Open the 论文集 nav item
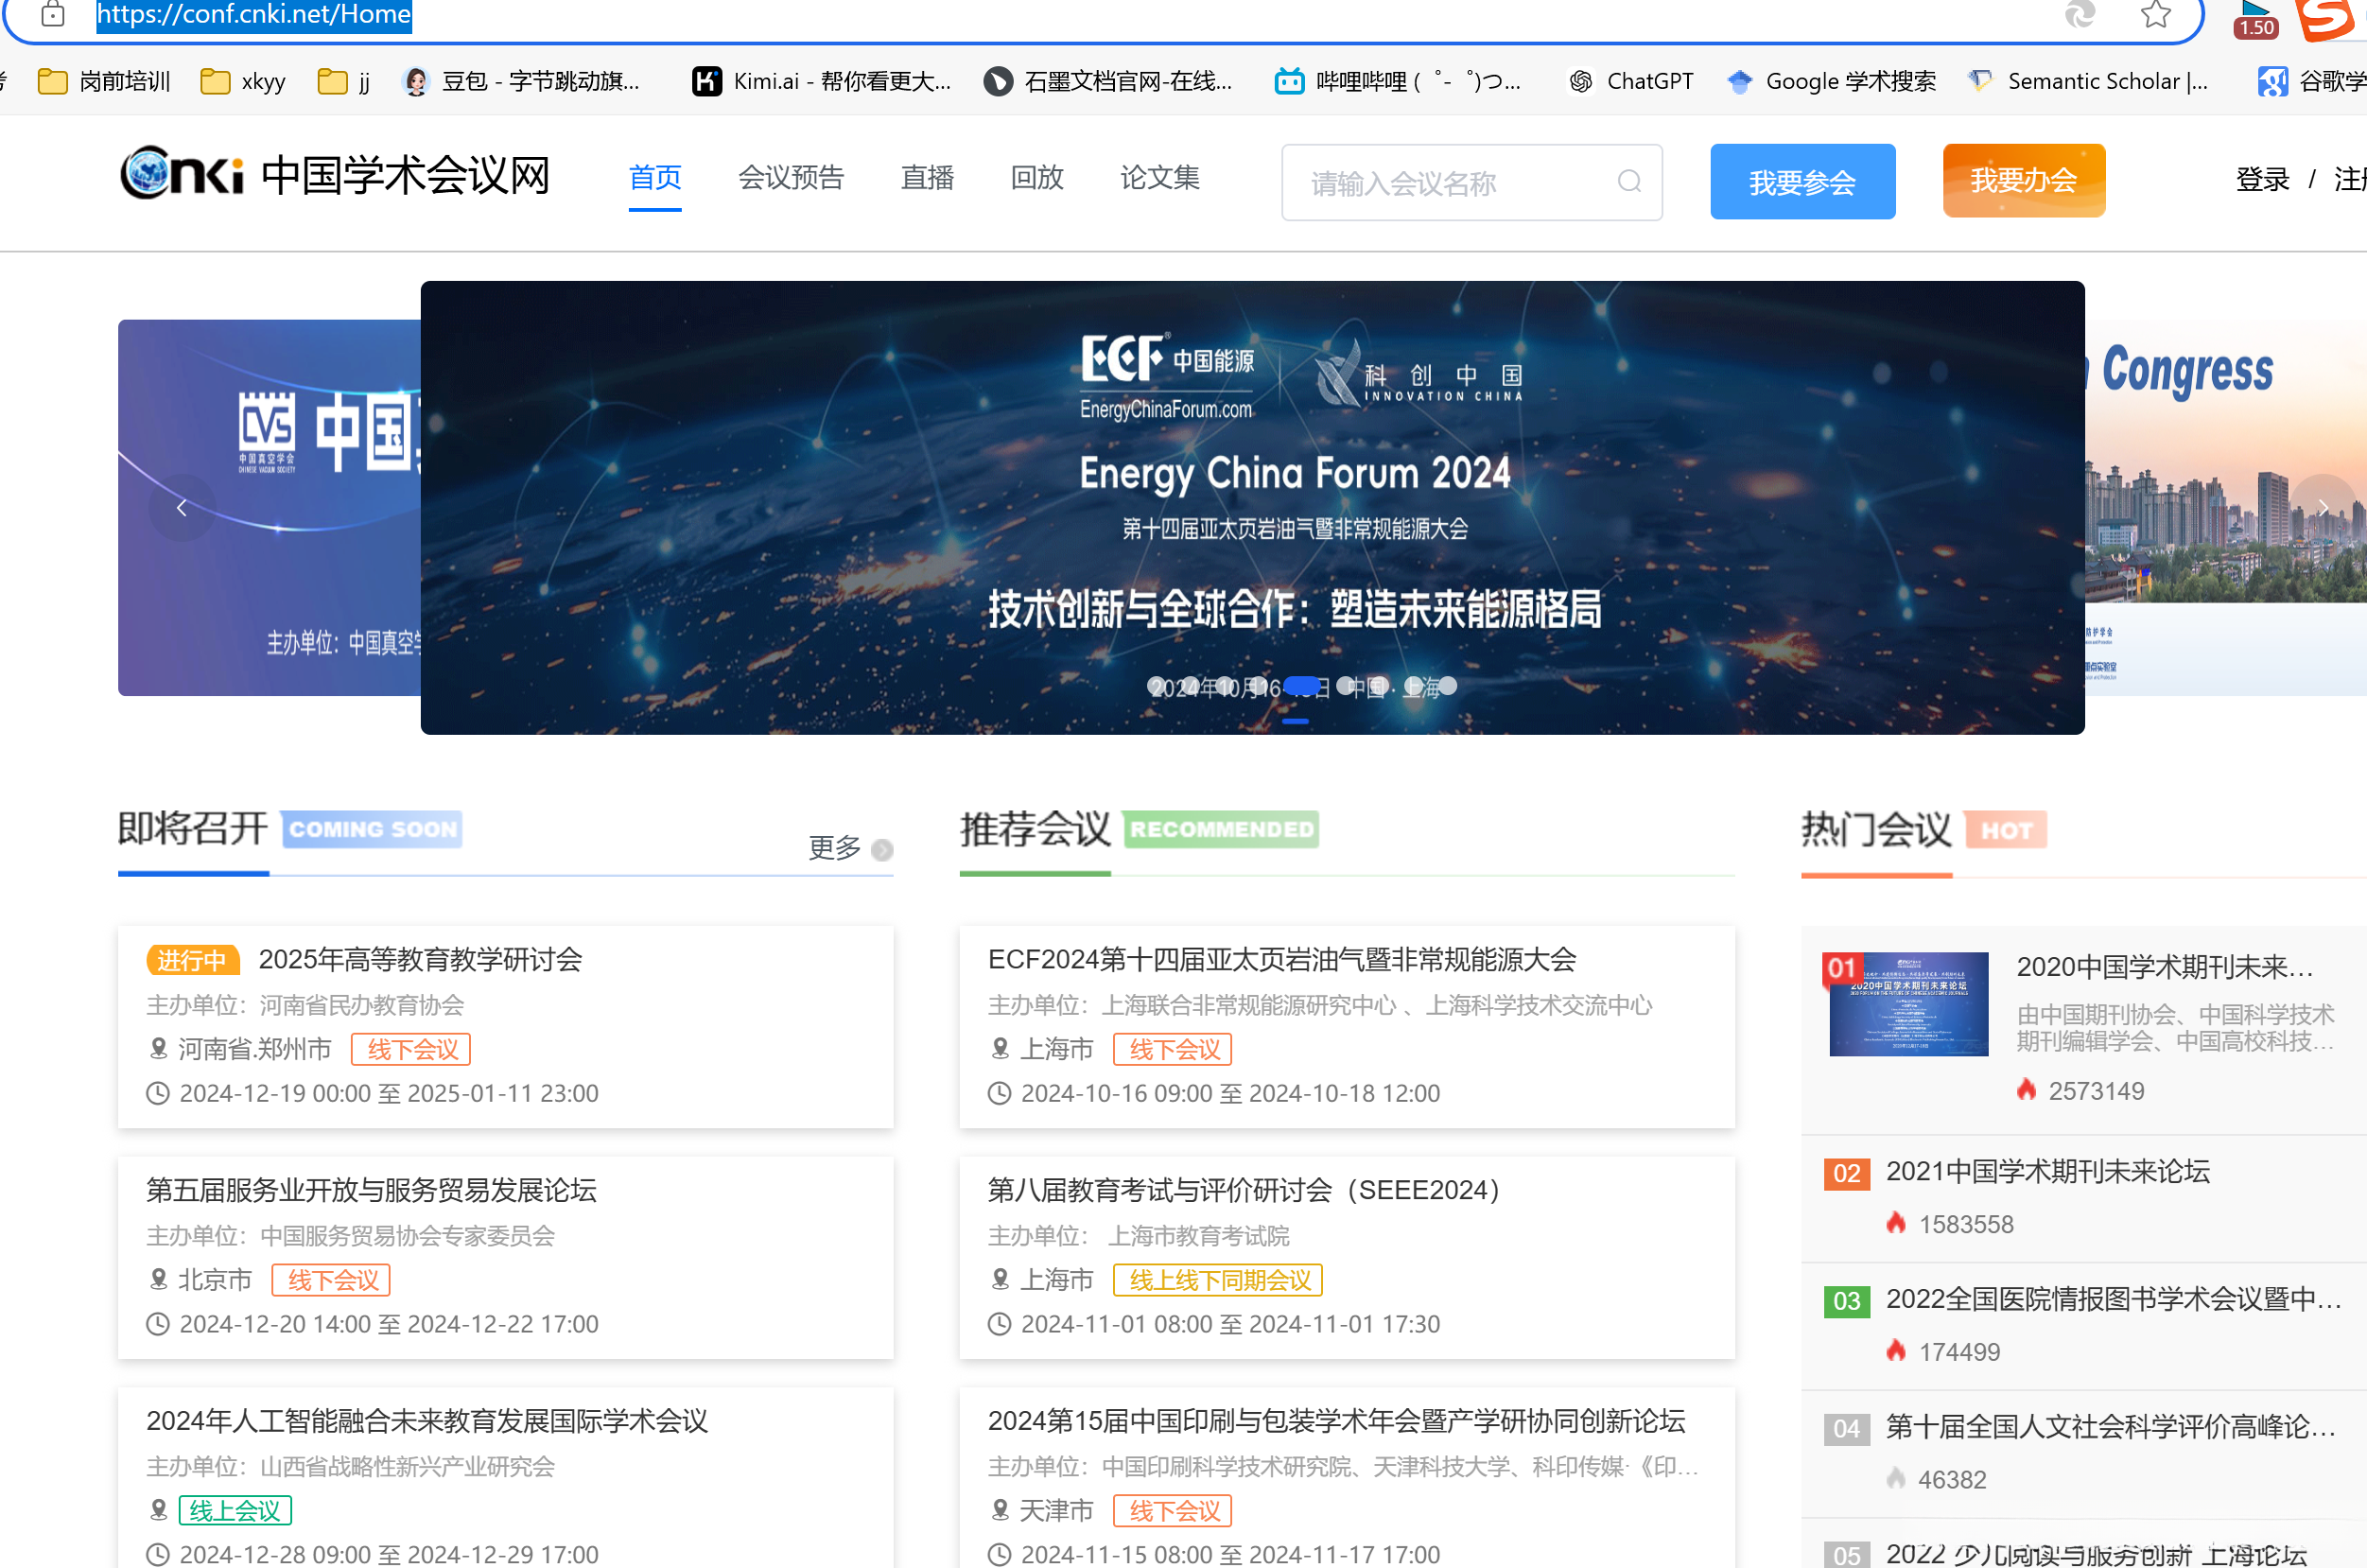The image size is (2367, 1568). pyautogui.click(x=1159, y=178)
